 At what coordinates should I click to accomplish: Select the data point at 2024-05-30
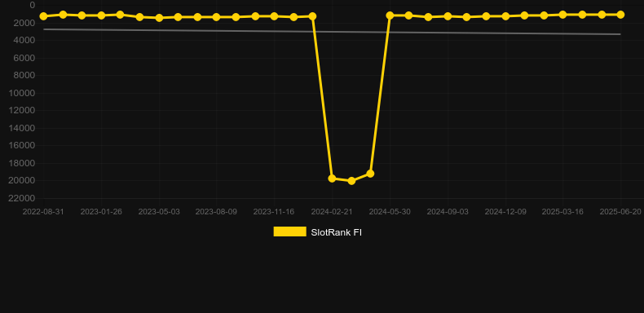tap(390, 15)
